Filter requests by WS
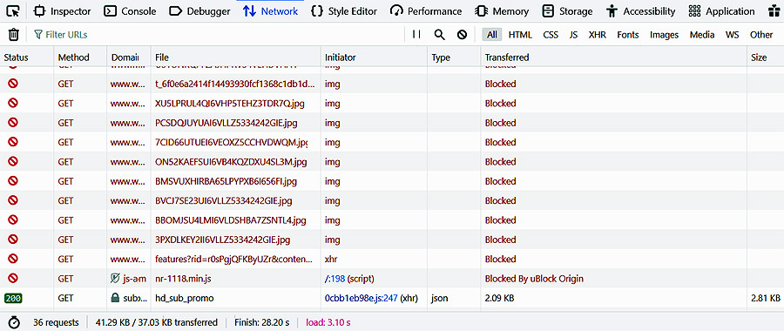 732,35
